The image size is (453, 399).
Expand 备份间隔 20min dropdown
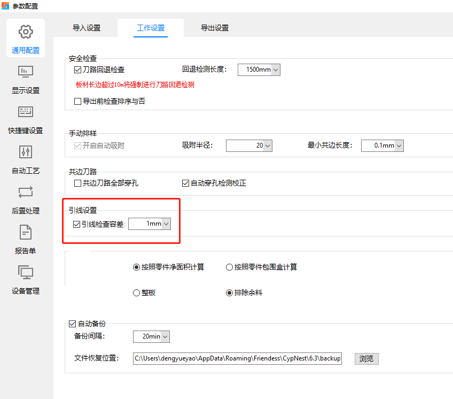click(x=165, y=336)
